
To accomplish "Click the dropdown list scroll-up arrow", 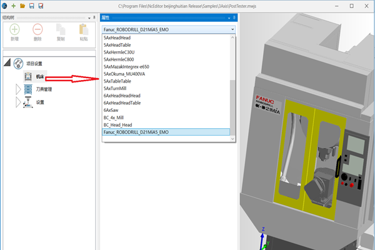I will (232, 37).
